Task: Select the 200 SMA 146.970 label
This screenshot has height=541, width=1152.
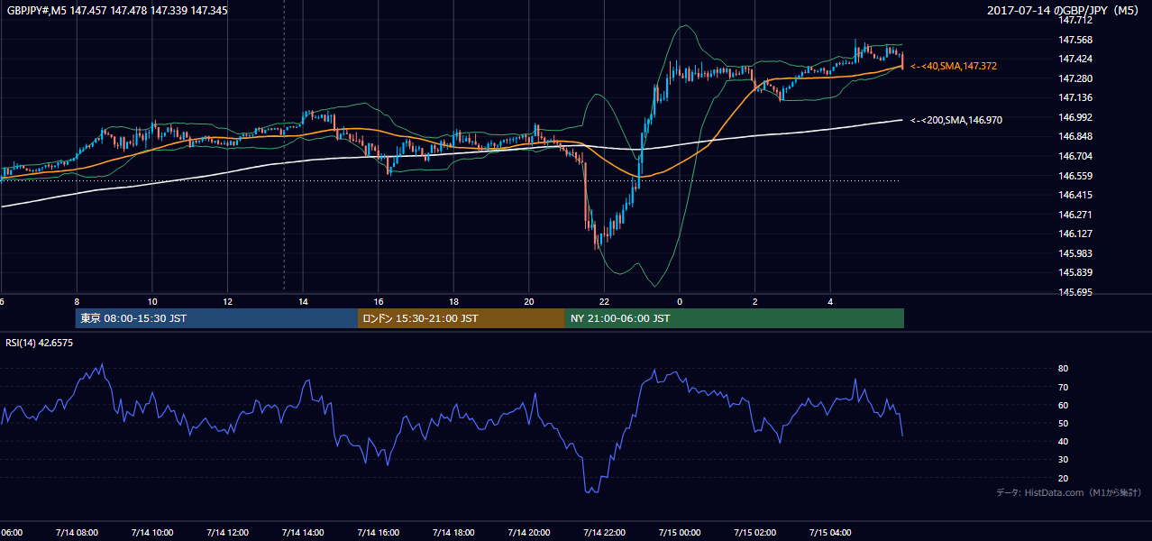Action: pos(956,120)
